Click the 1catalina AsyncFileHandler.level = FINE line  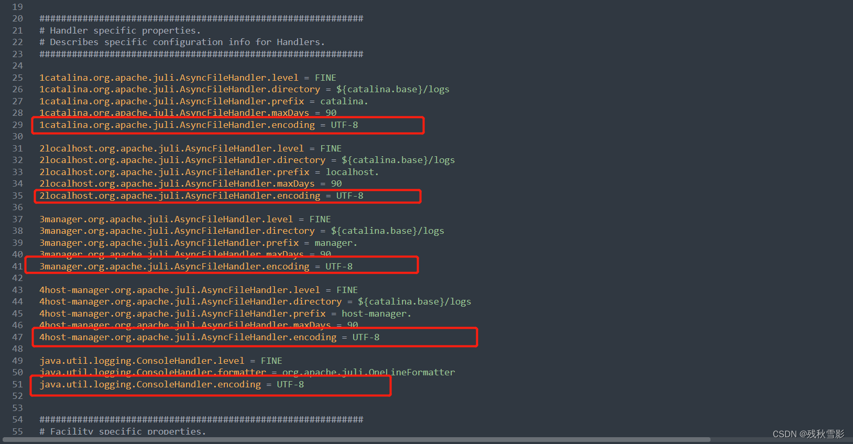[x=188, y=78]
